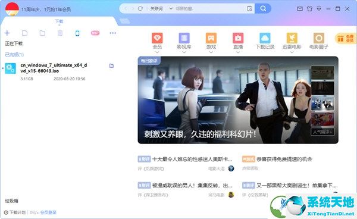
Task: Click the 每日影评 banner tag
Action: (149, 61)
